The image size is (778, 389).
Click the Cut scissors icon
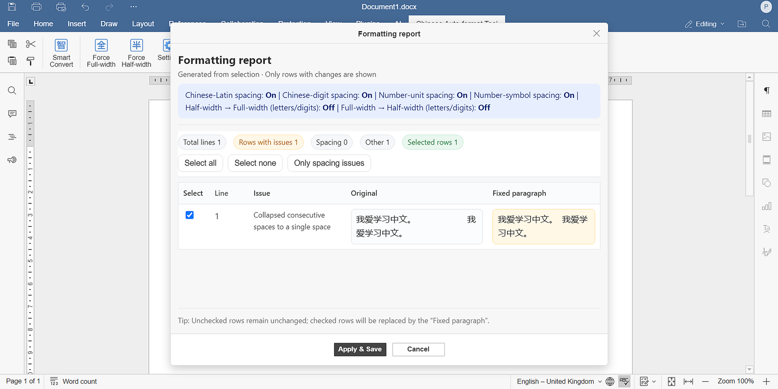coord(30,44)
